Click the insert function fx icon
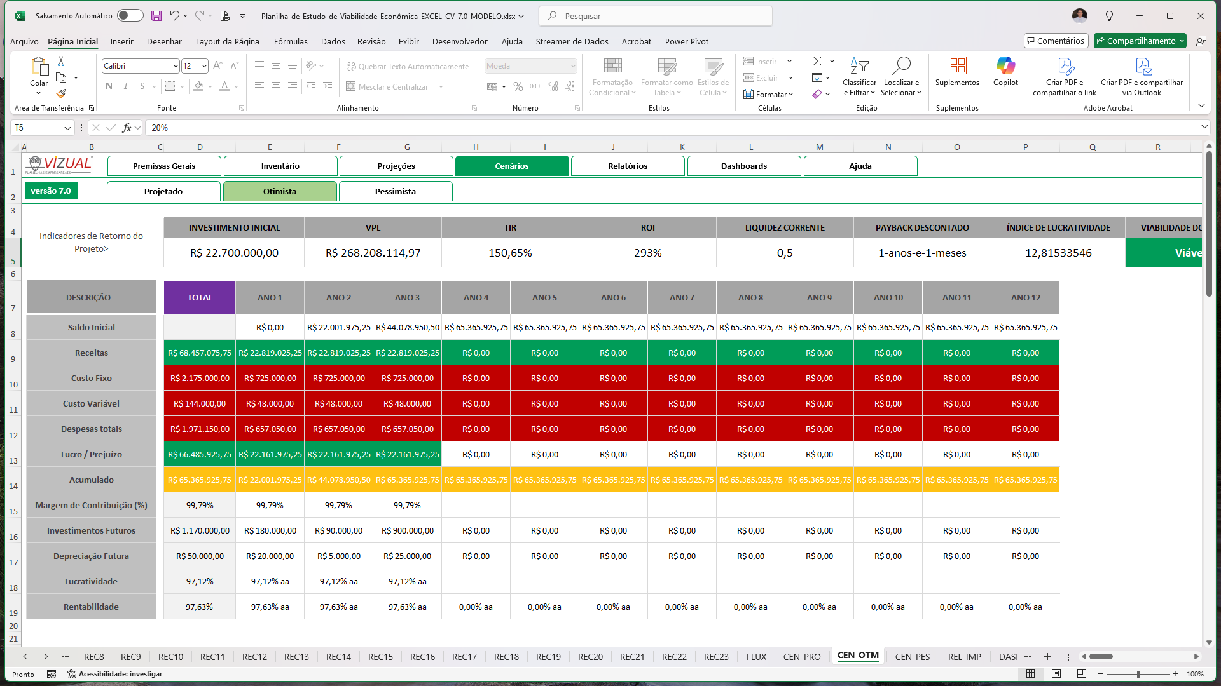The height and width of the screenshot is (686, 1221). point(127,128)
